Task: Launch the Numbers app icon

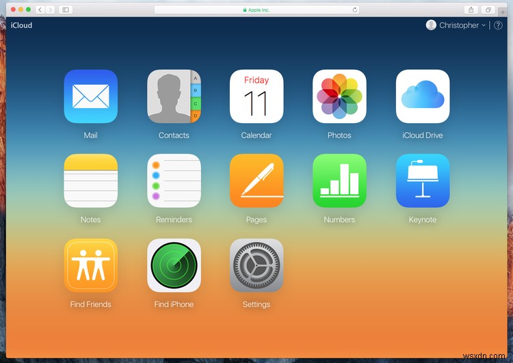Action: click(x=339, y=180)
